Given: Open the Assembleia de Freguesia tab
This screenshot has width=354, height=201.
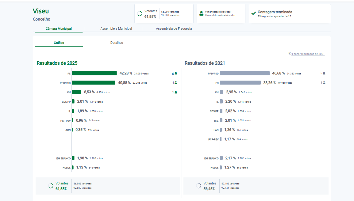Looking at the screenshot, I should point(174,28).
